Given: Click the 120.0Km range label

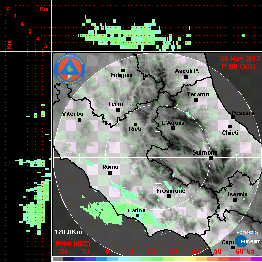Looking at the screenshot, I should (x=68, y=232).
